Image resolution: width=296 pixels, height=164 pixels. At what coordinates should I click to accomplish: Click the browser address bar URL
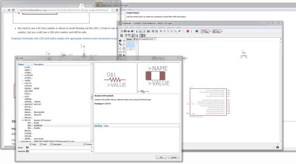[x=64, y=10]
